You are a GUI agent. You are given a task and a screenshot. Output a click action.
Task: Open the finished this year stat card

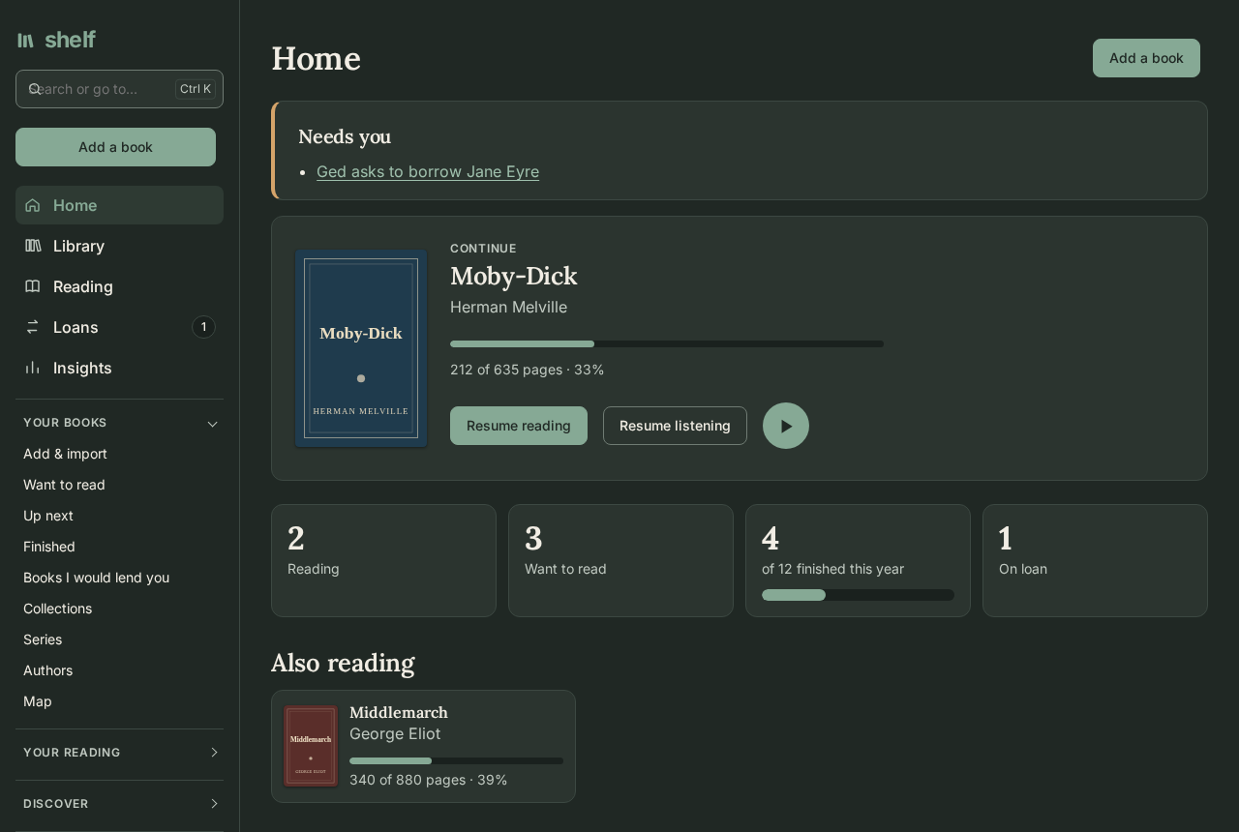[x=858, y=560]
